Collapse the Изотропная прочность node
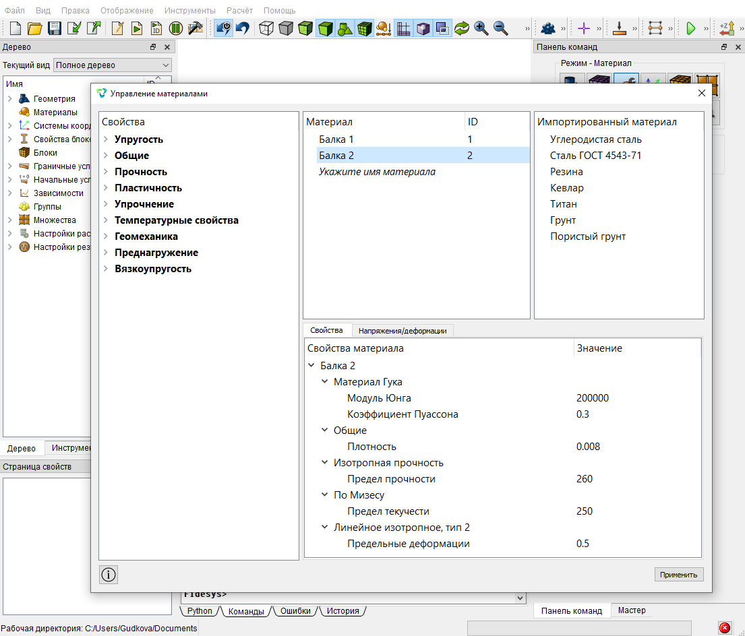The image size is (745, 636). point(324,462)
